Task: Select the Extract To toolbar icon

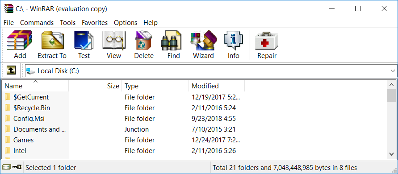Action: coord(52,45)
